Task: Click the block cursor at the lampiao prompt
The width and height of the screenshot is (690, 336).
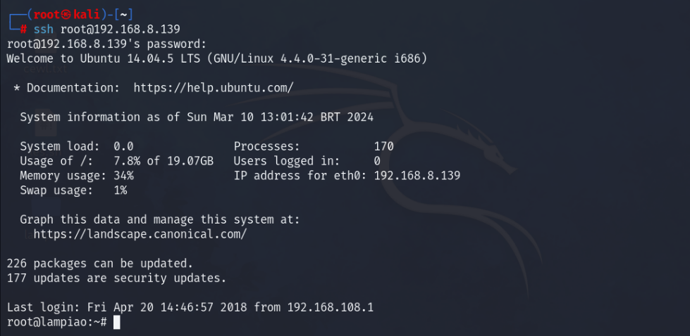Action: (x=117, y=322)
